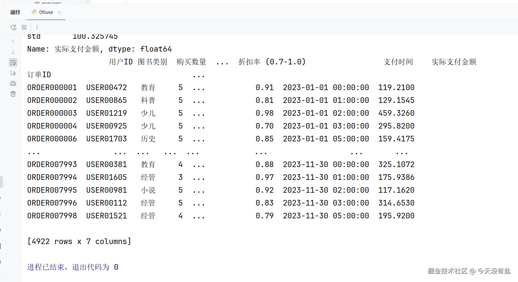Rerun the Otiuse script
The image size is (518, 282).
13,27
